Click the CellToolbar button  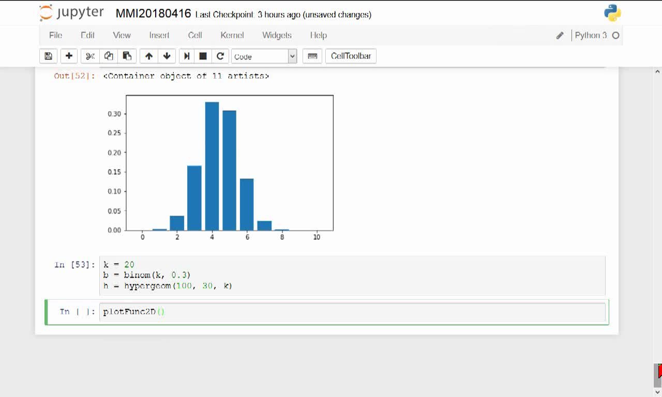351,56
